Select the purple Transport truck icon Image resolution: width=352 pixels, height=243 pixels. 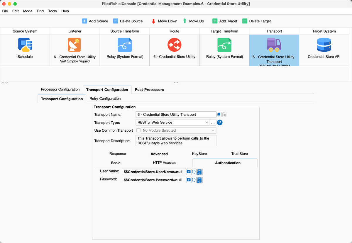pyautogui.click(x=274, y=44)
